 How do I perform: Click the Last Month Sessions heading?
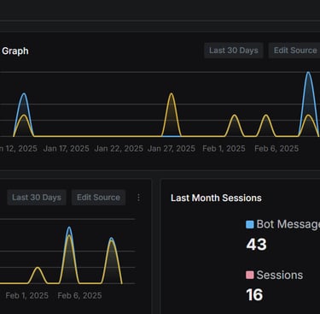pyautogui.click(x=216, y=198)
